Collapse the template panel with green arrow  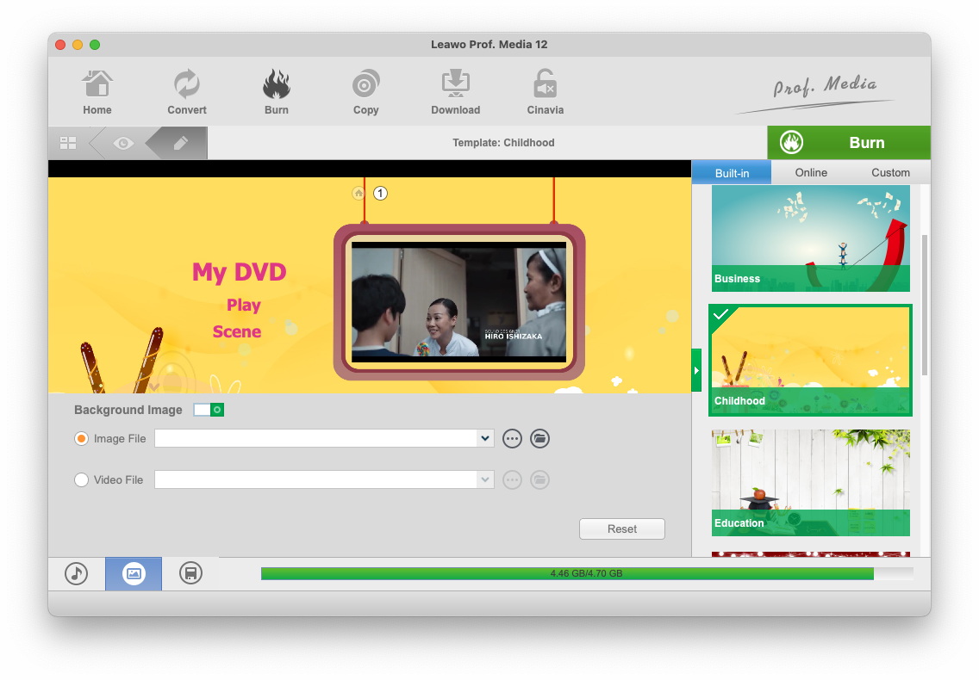pos(696,370)
